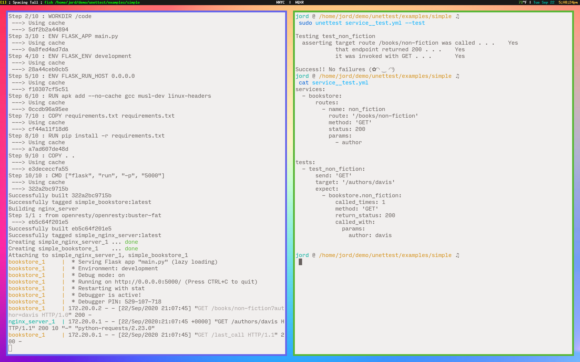The height and width of the screenshot is (362, 580).
Task: Click the 'services:' YAML key
Action: tap(310, 89)
